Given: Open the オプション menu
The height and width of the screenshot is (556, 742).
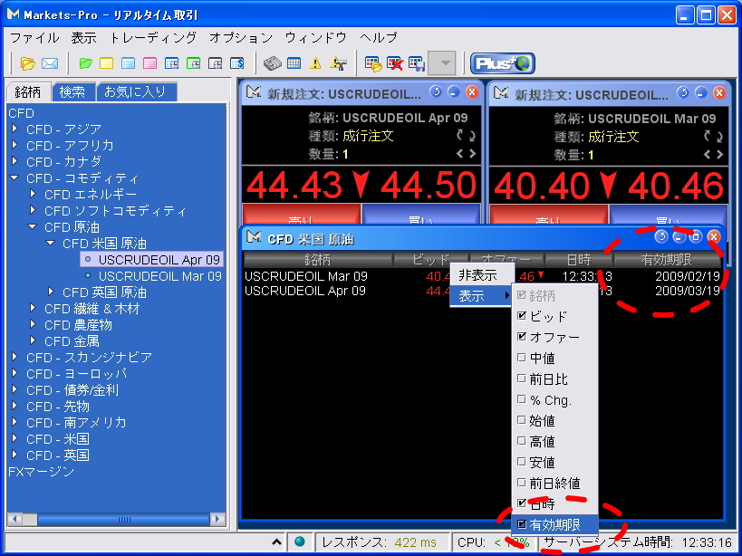Looking at the screenshot, I should click(241, 38).
